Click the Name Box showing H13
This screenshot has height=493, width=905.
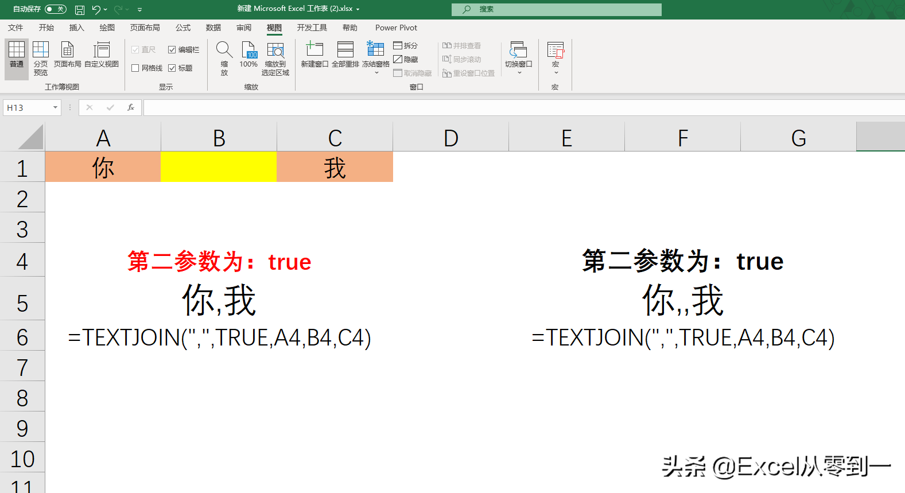pos(27,107)
